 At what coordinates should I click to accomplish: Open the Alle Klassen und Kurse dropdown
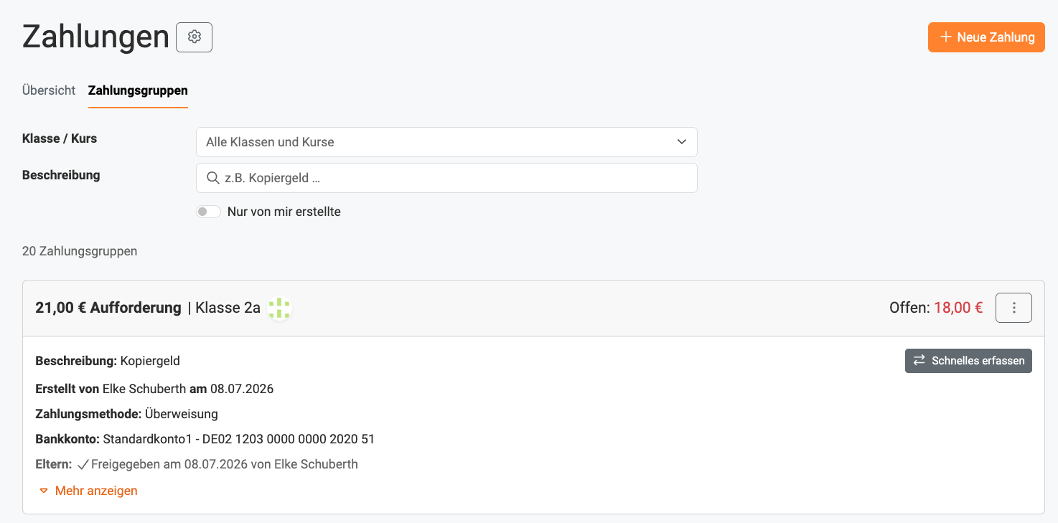pos(446,142)
